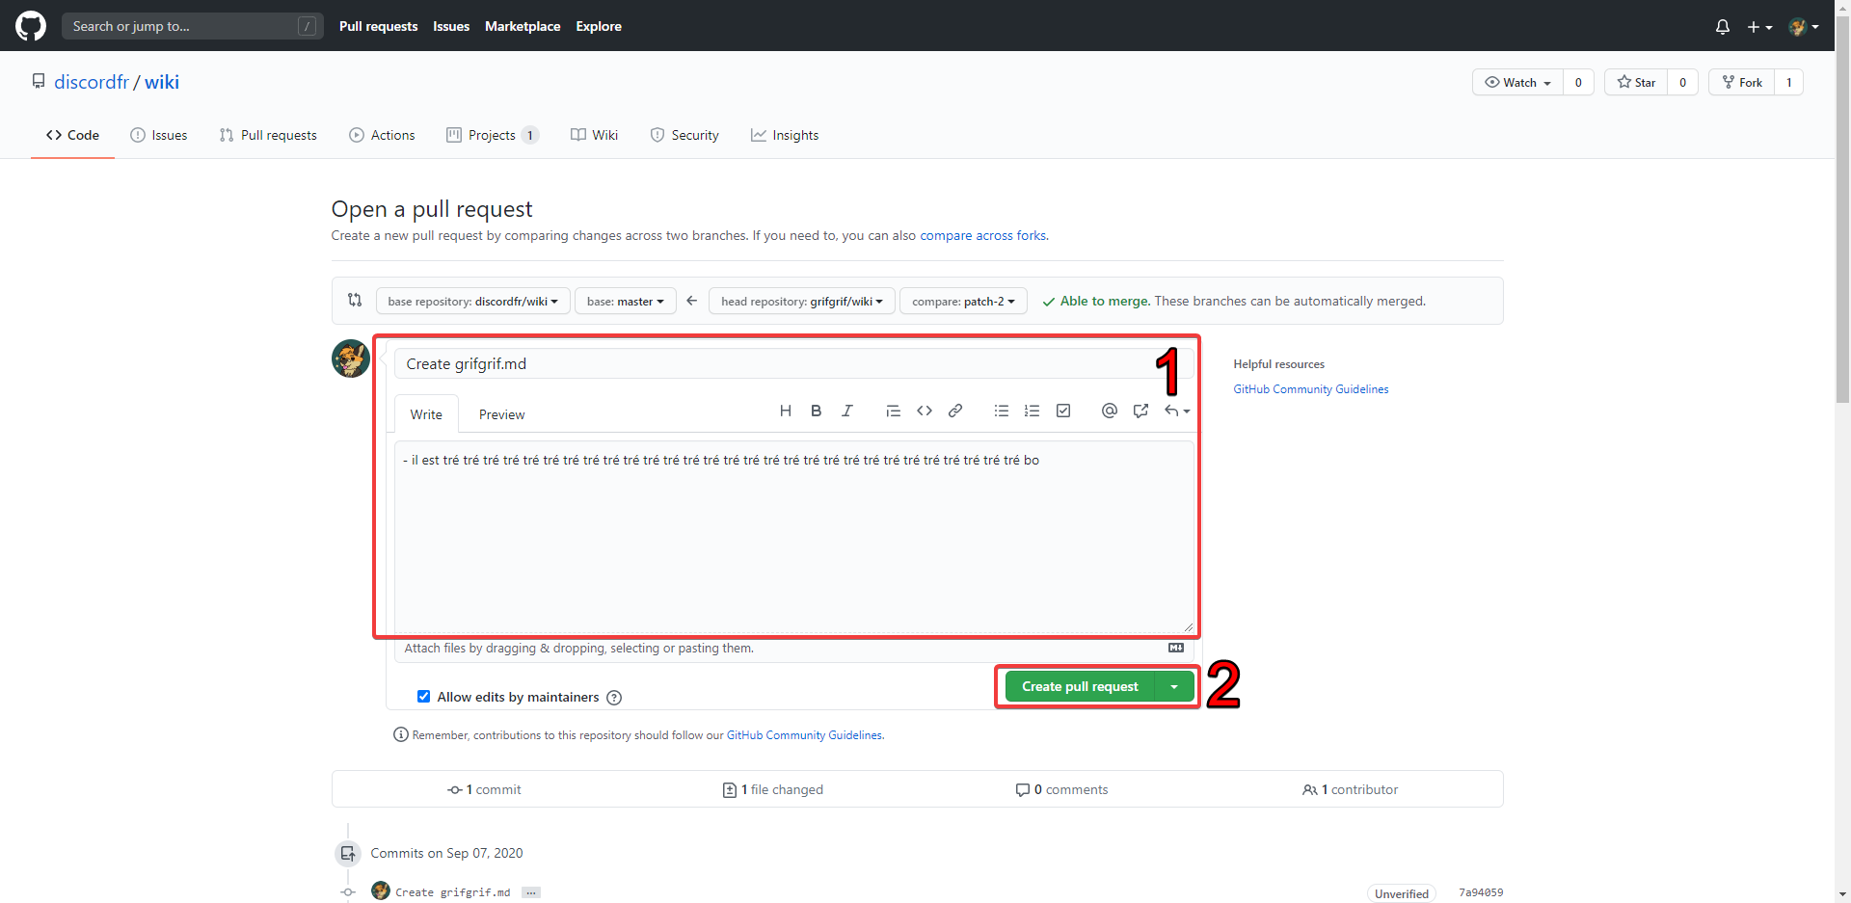Screen dimensions: 1851x903
Task: Open the Watch dropdown
Action: coord(1517,82)
